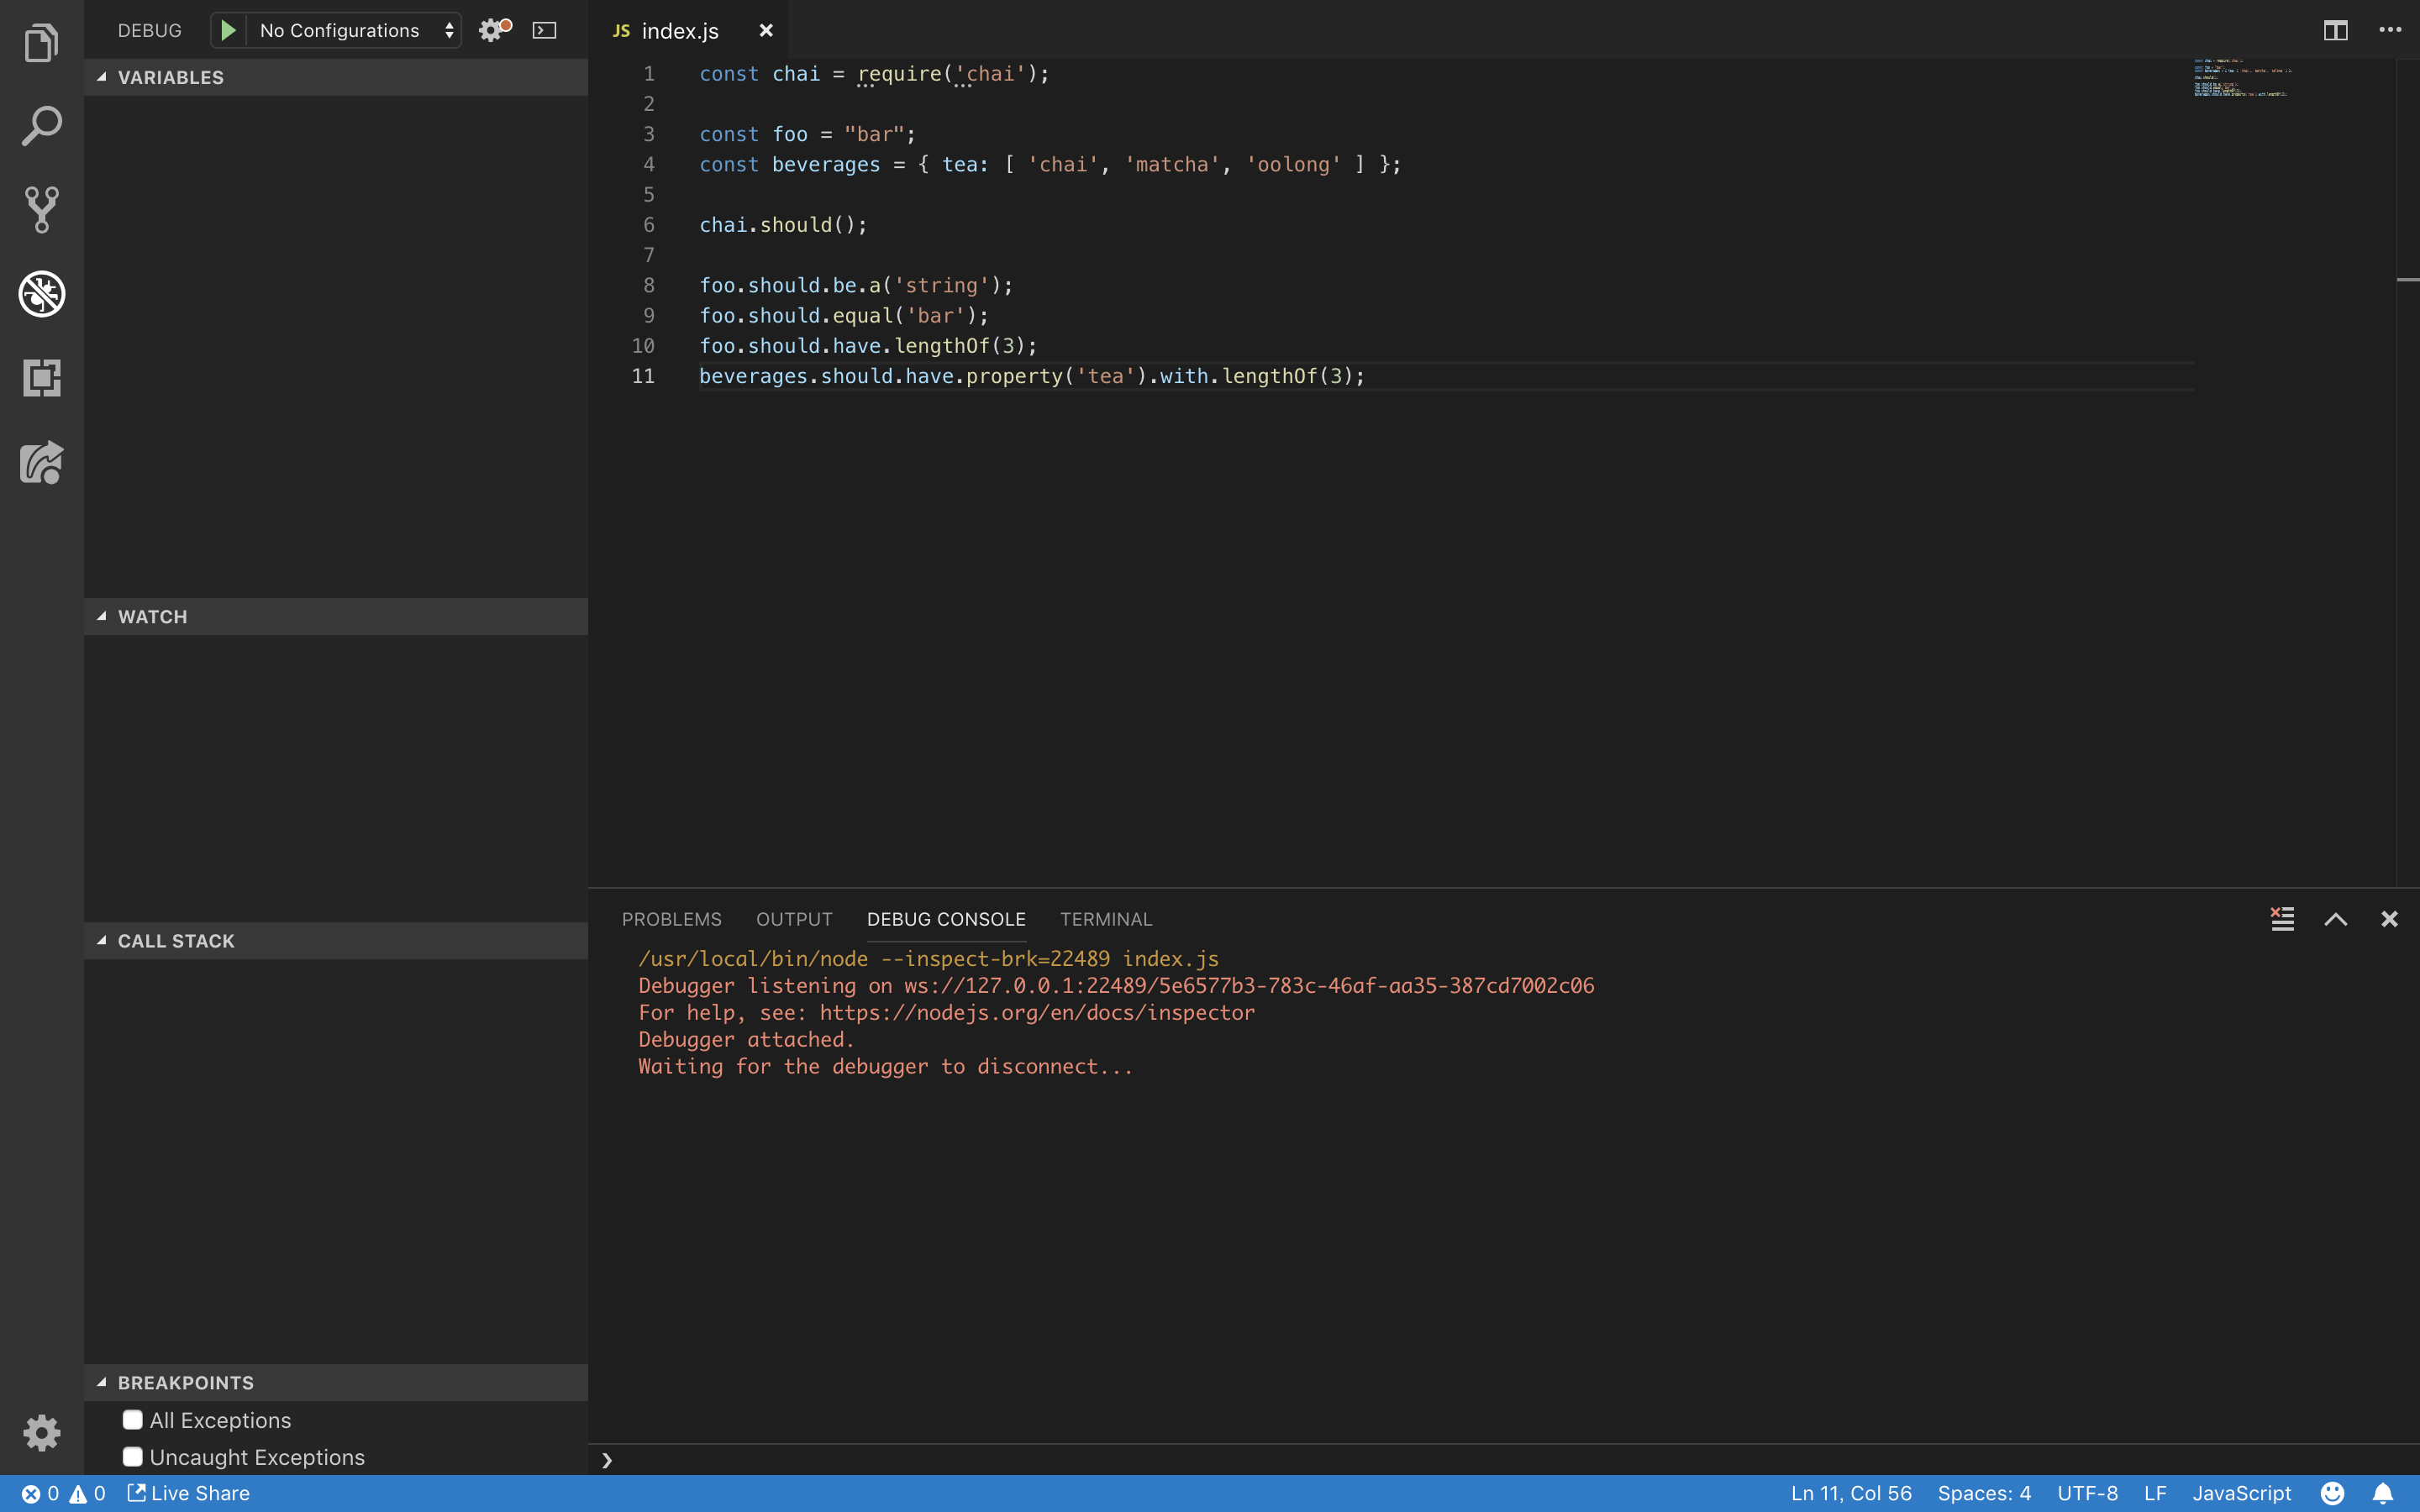Change file encoding UTF-8
Screen dimensions: 2420x1512
pyautogui.click(x=2087, y=1493)
